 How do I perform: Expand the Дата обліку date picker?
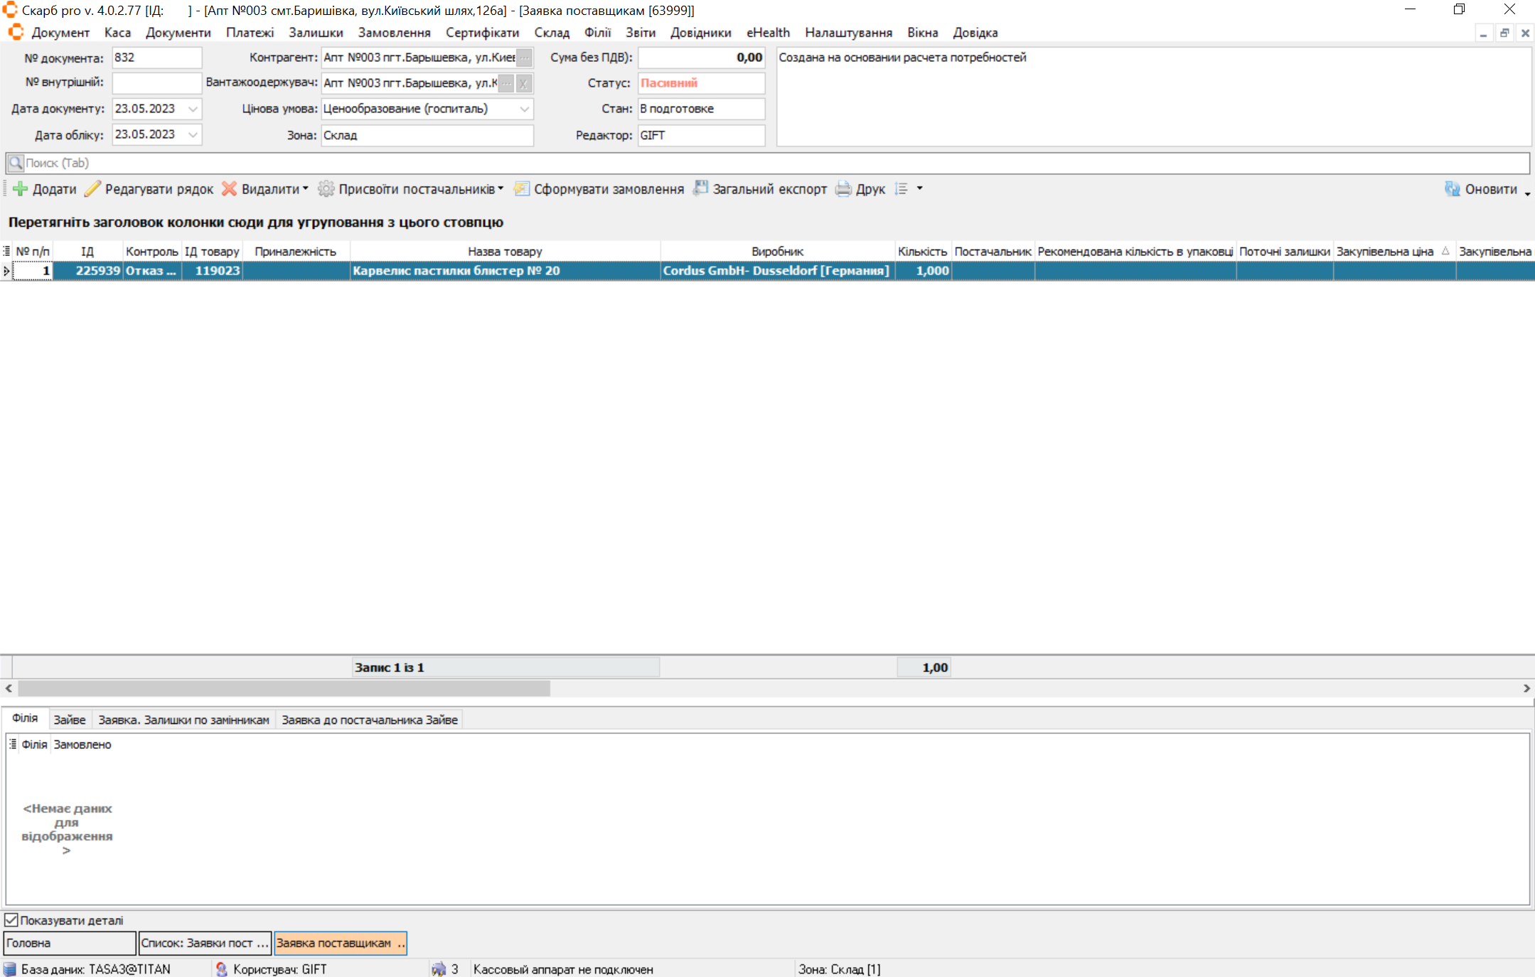193,134
